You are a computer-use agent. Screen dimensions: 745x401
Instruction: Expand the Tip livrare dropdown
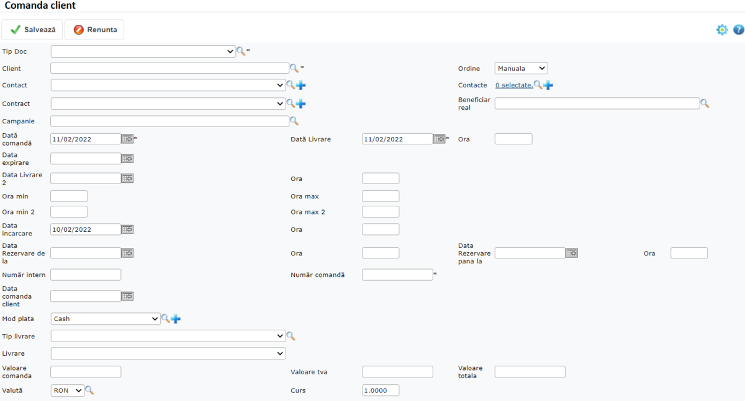coord(168,336)
